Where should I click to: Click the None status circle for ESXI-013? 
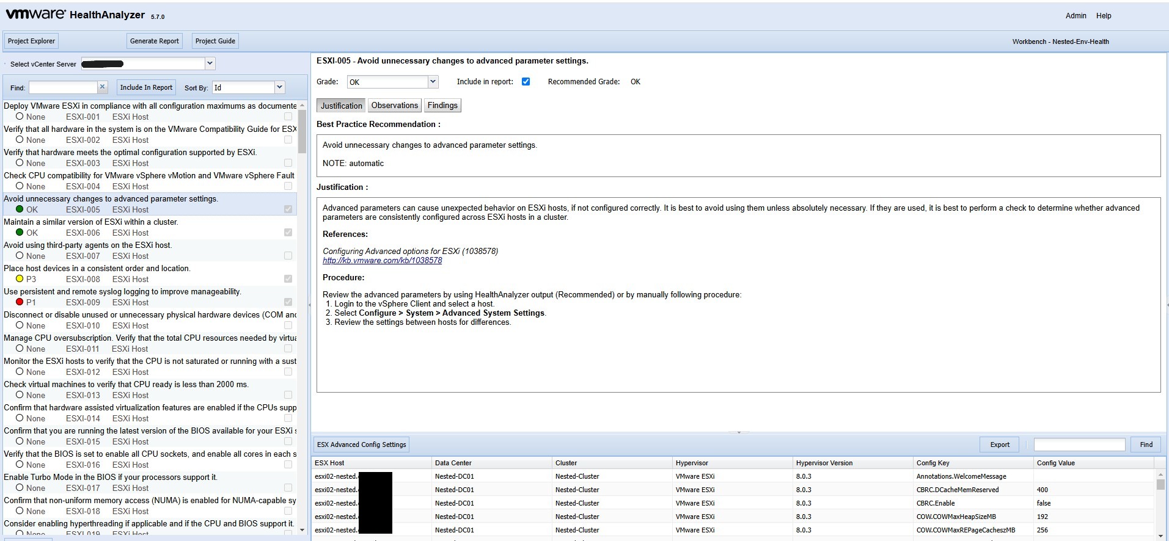tap(20, 395)
